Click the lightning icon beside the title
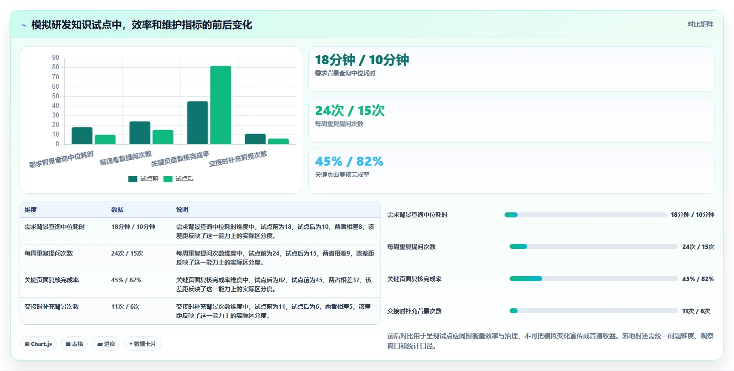The image size is (734, 371). (x=24, y=25)
